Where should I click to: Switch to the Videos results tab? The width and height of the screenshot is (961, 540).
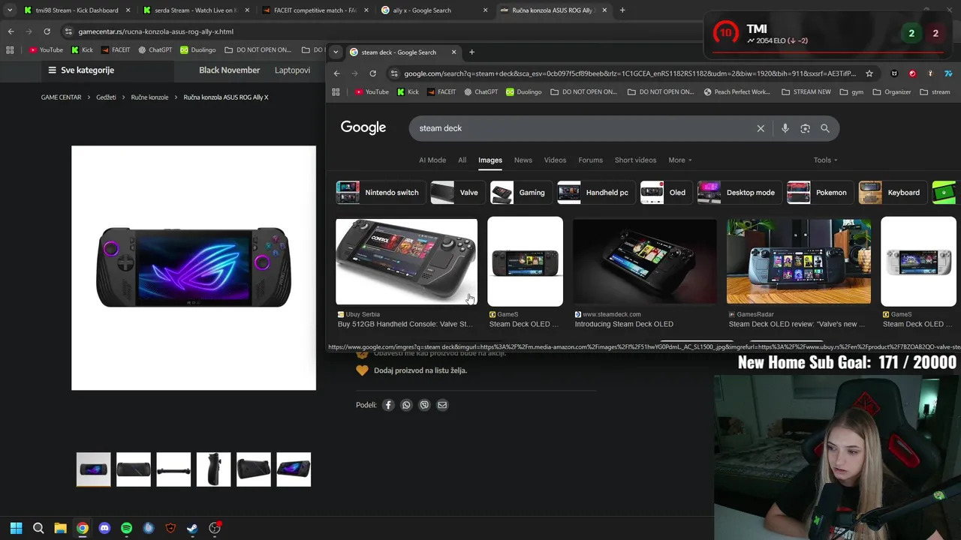(x=555, y=160)
